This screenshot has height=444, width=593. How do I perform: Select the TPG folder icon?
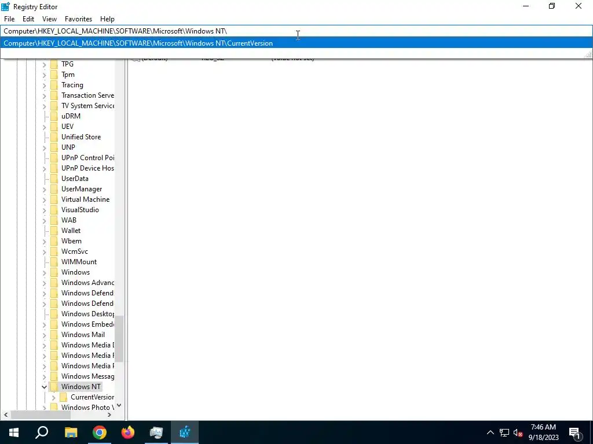[x=54, y=64]
